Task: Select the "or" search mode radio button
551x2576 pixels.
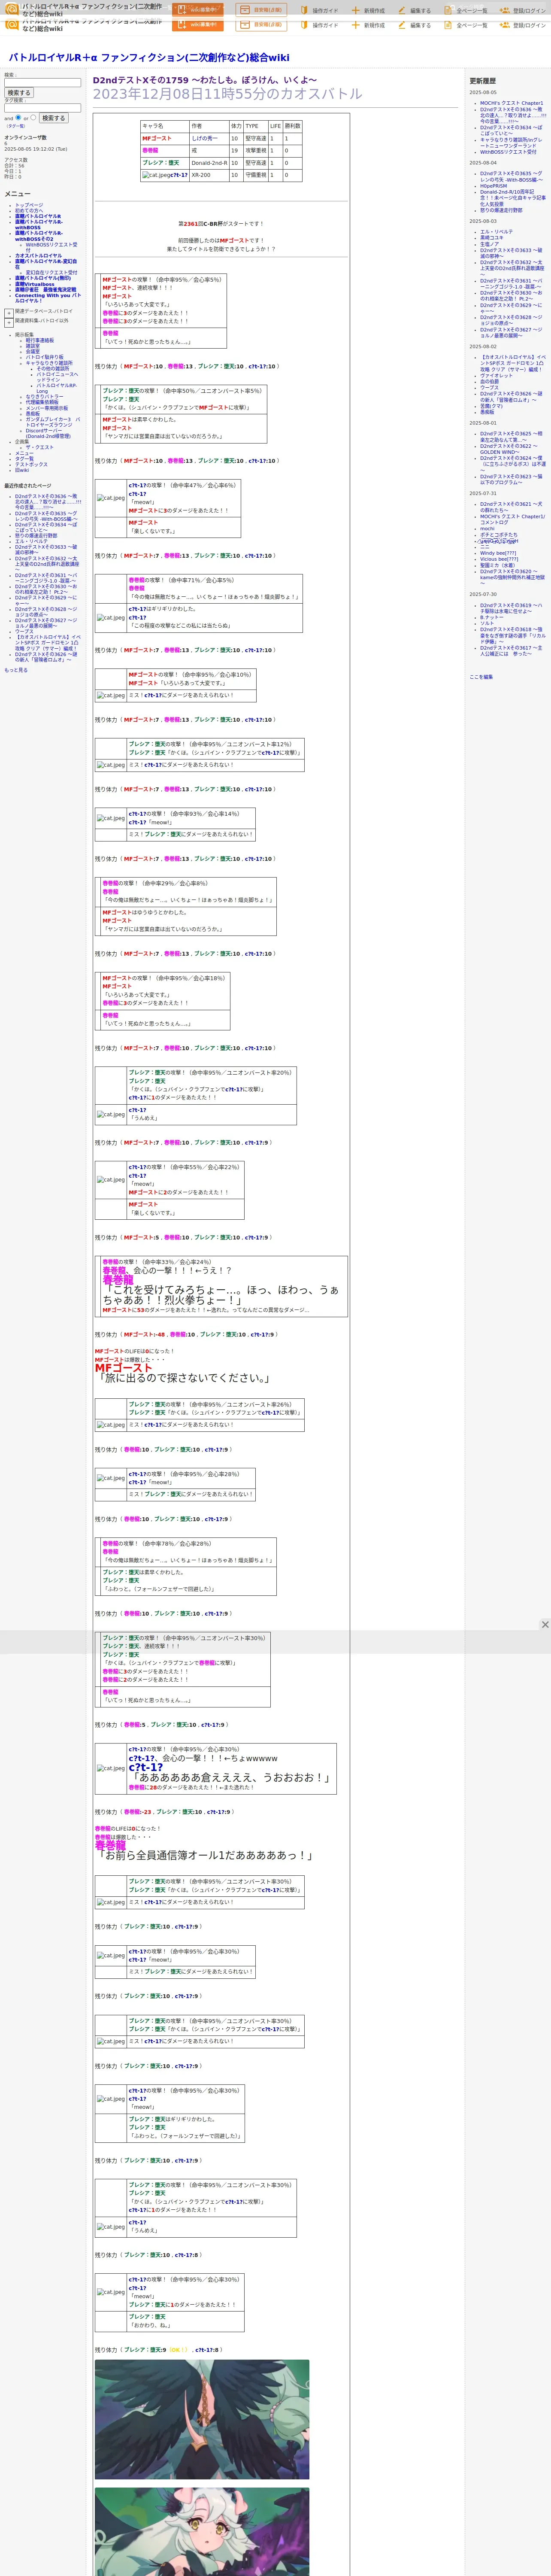Action: click(x=33, y=117)
